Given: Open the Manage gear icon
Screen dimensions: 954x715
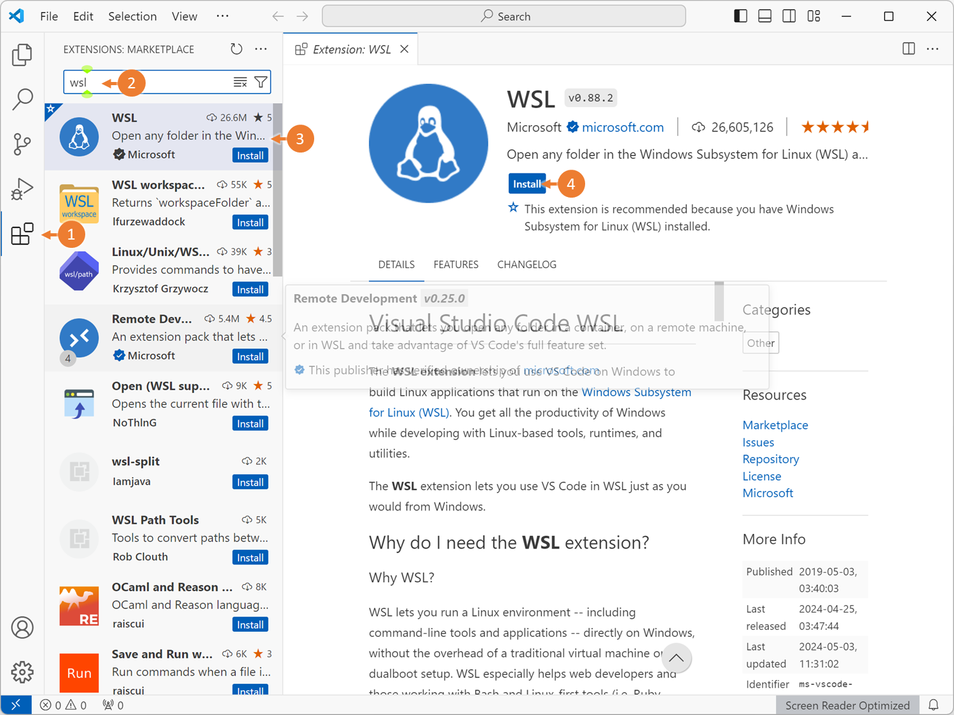Looking at the screenshot, I should point(22,672).
